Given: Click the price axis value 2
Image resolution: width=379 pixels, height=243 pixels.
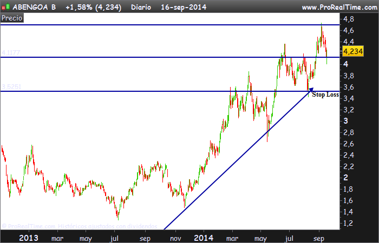Looking at the screenshot, I should pyautogui.click(x=346, y=178).
